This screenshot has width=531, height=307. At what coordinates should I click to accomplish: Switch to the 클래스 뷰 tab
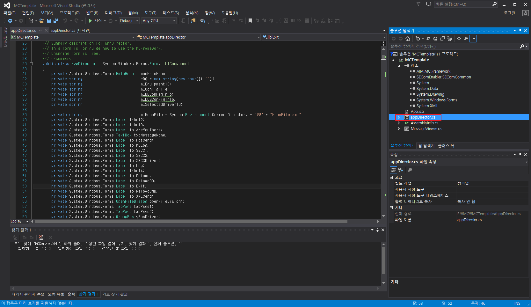coord(445,146)
